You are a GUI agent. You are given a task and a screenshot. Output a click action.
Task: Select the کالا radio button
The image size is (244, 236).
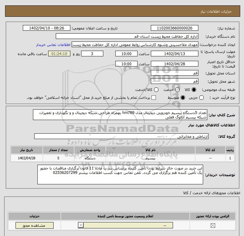tap(194, 90)
